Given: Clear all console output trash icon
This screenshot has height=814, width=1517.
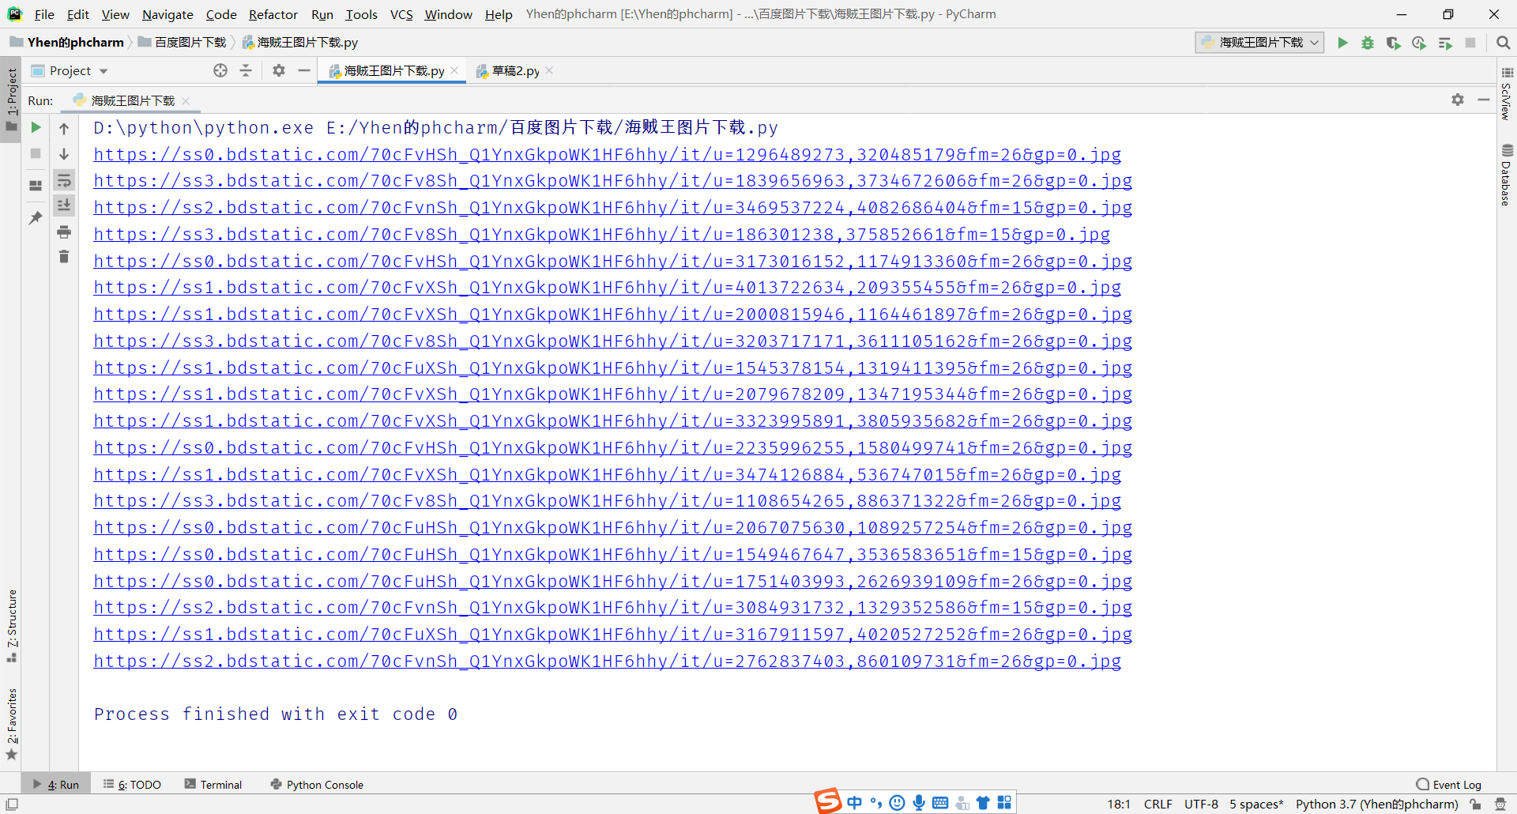Looking at the screenshot, I should 64,257.
